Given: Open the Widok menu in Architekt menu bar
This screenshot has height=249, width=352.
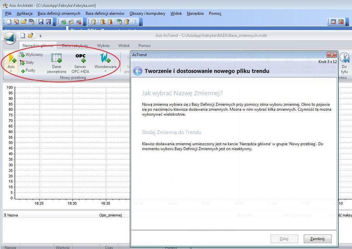Looking at the screenshot, I should pos(176,13).
